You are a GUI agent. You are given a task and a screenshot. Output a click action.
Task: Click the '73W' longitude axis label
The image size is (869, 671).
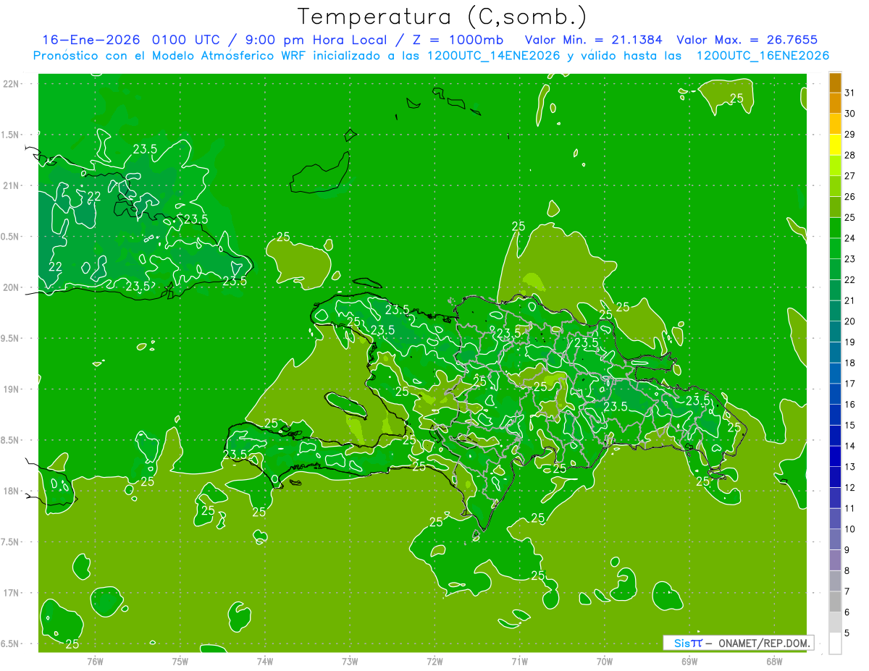[x=350, y=662]
